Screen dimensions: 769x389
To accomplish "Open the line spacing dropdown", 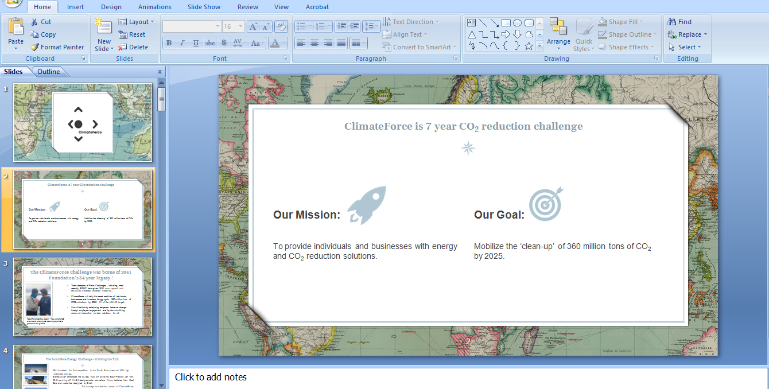I will 371,26.
